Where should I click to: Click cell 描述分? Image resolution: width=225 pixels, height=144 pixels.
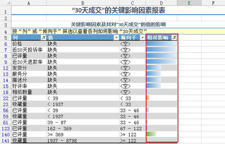(x=29, y=80)
